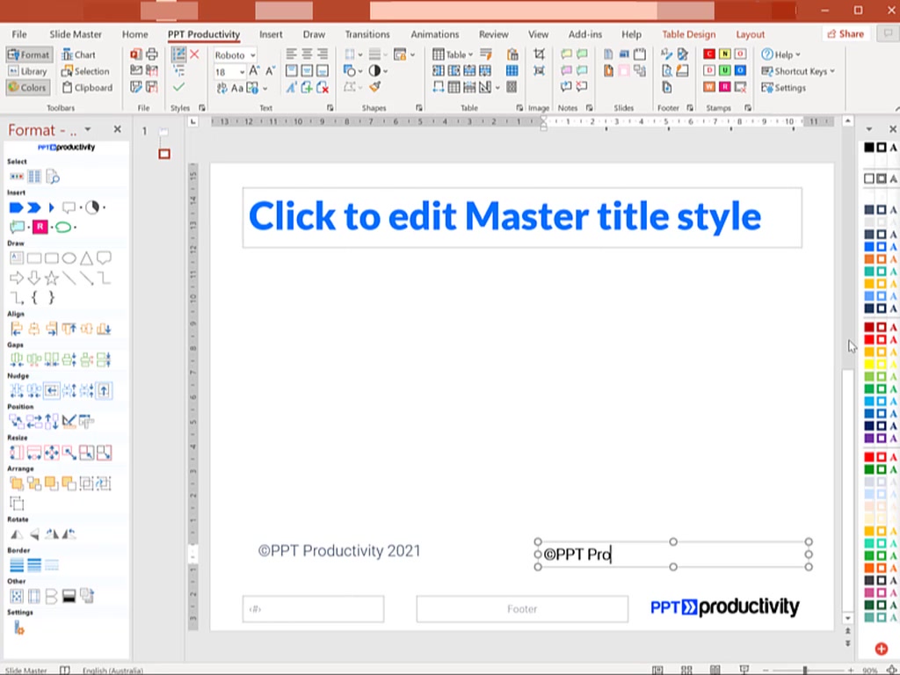Select the slide master thumbnail
Viewport: 900px width, 675px height.
[164, 133]
